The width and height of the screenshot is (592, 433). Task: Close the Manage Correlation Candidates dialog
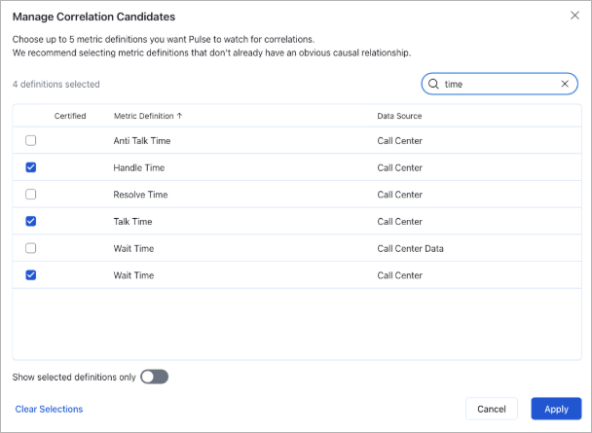coord(573,16)
